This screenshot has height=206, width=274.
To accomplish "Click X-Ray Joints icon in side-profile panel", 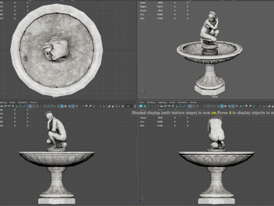I will point(116,106).
